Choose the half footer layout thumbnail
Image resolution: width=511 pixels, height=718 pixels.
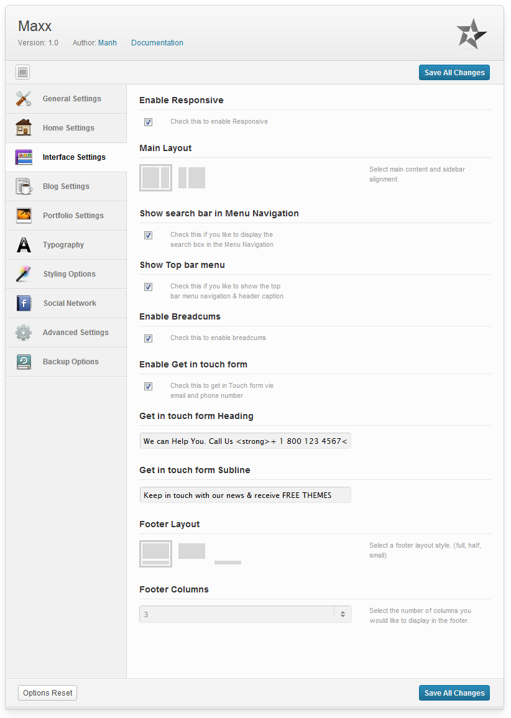point(192,551)
